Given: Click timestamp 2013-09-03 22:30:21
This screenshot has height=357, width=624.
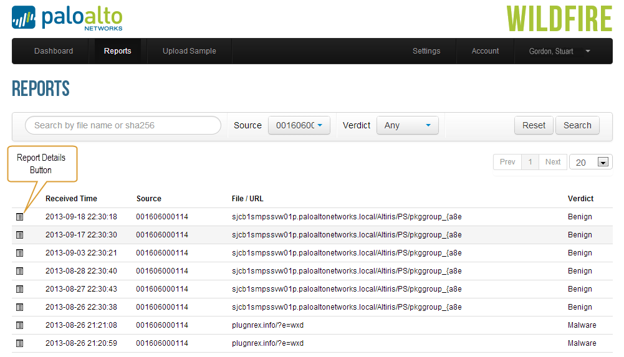Looking at the screenshot, I should tap(81, 253).
